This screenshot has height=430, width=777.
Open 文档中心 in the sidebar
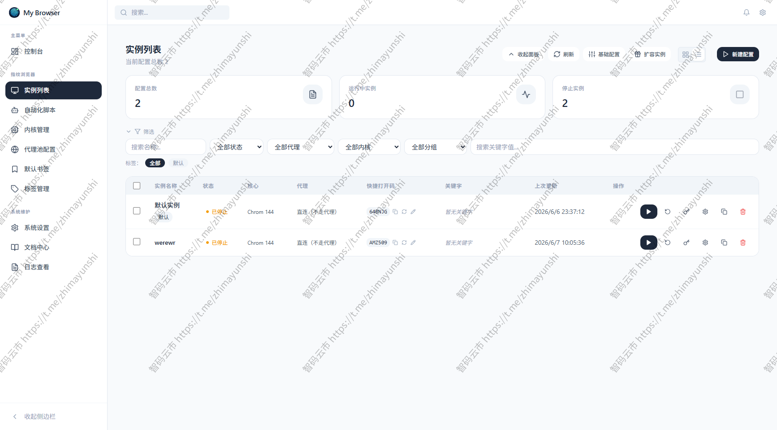coord(53,247)
